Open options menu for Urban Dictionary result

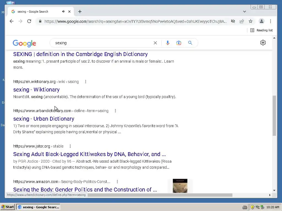115,111
